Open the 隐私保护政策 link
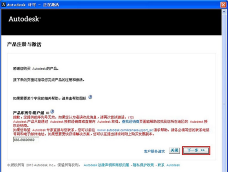 point(143,165)
